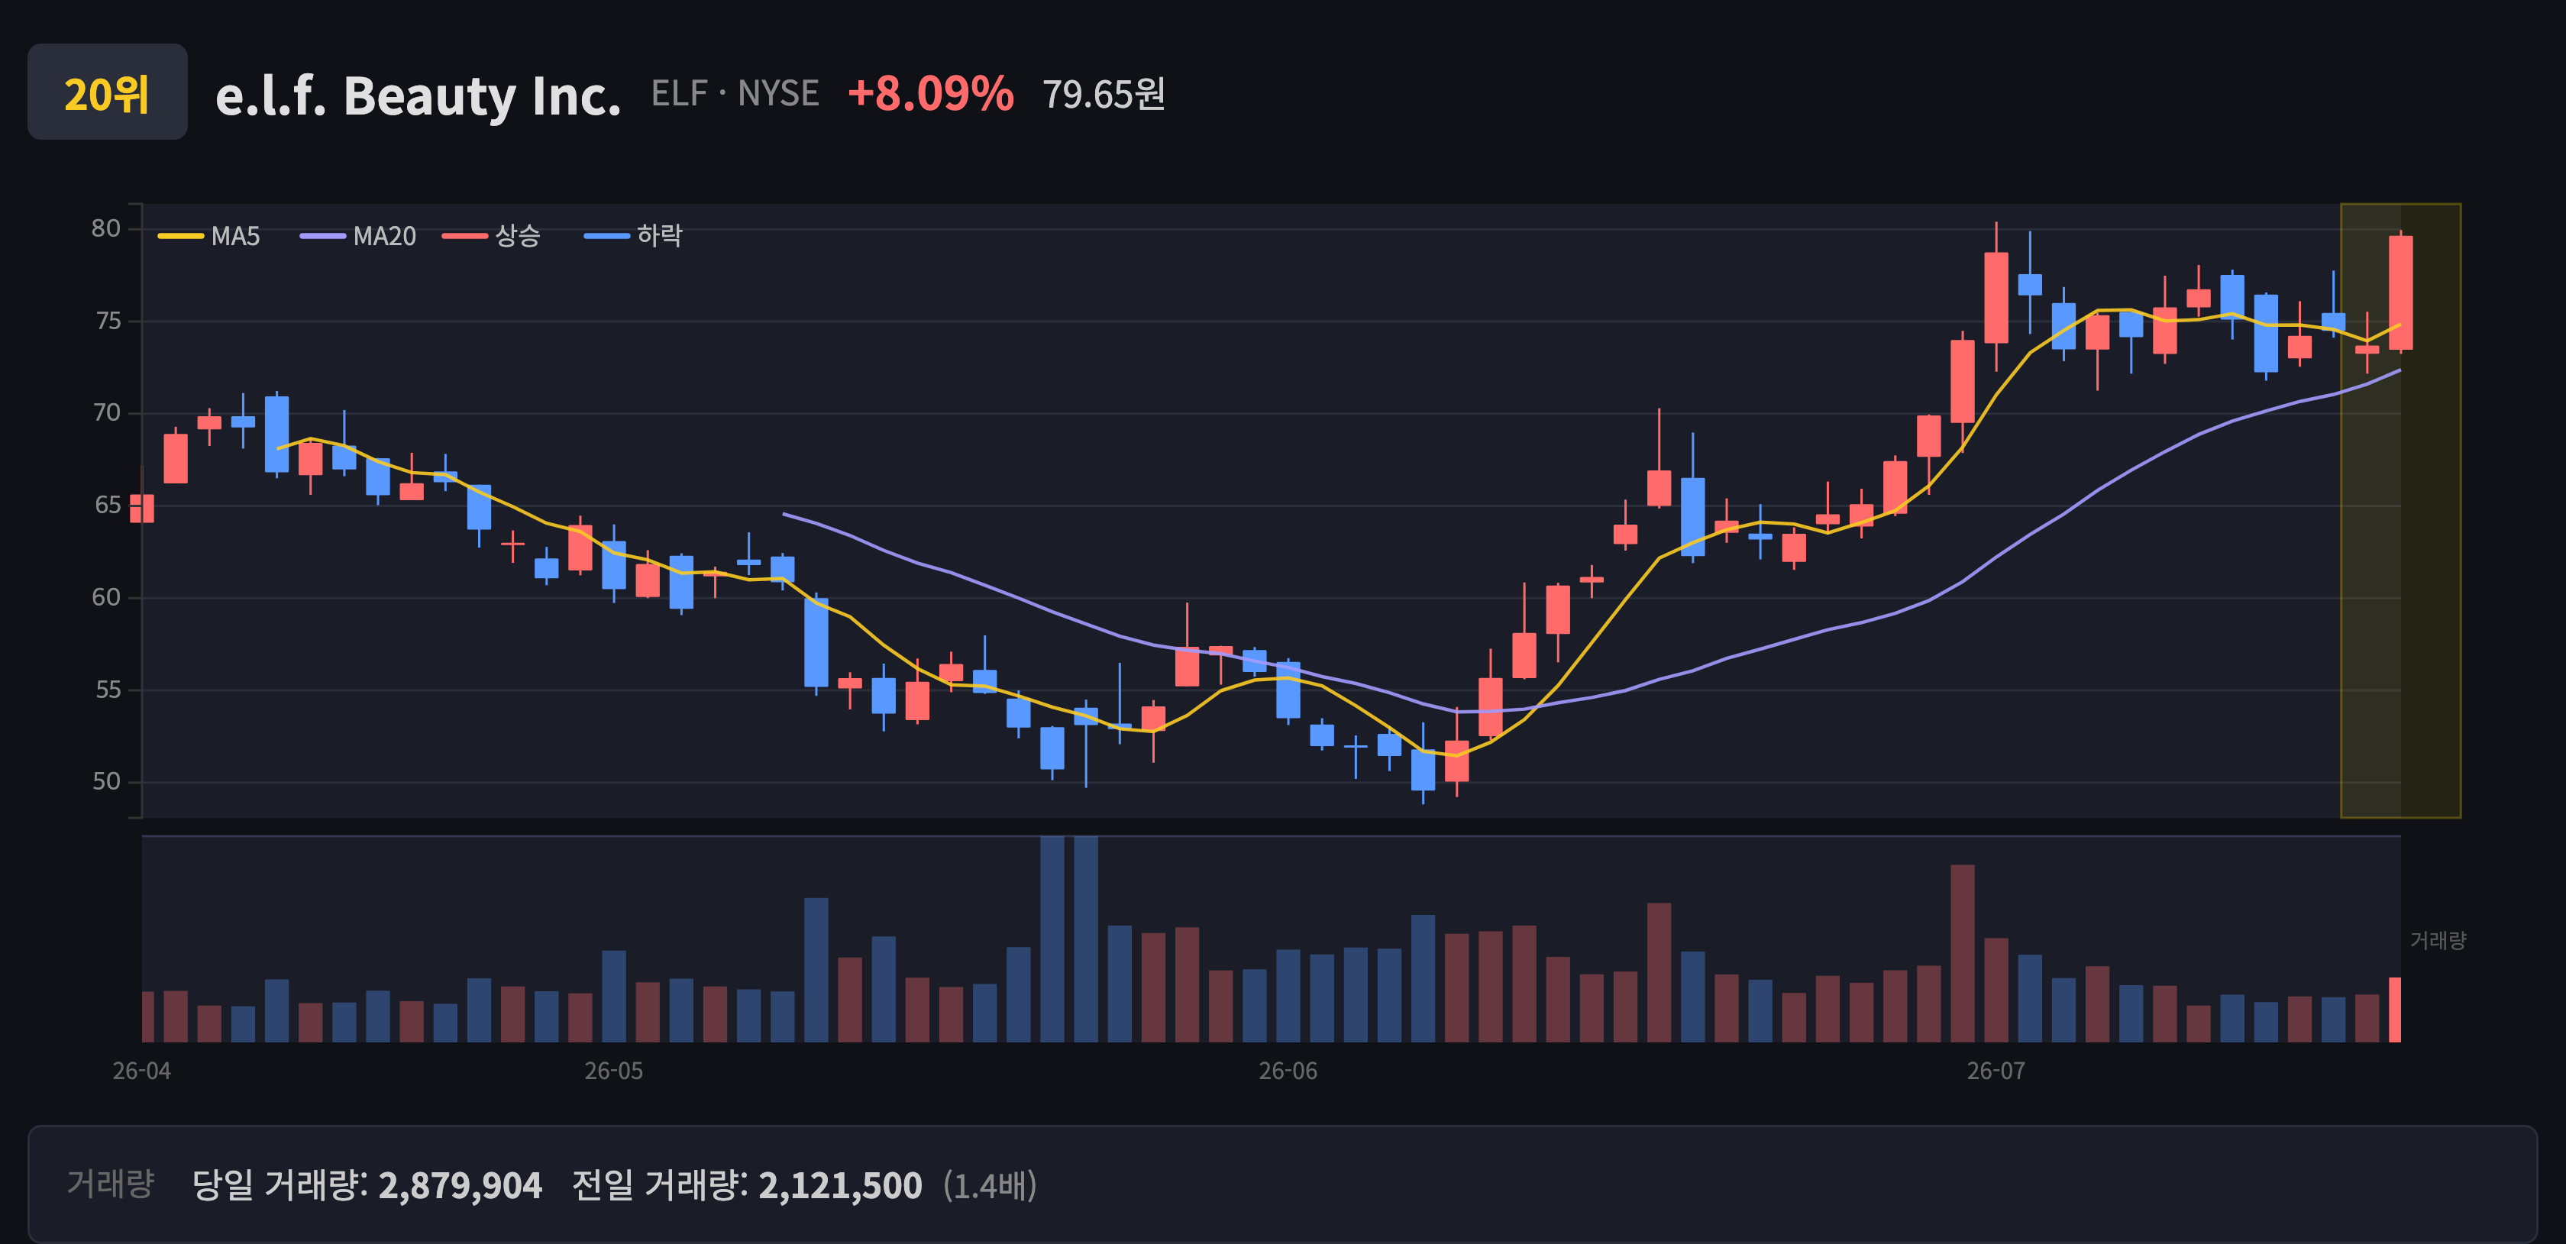Click the 50 price axis label
This screenshot has height=1244, width=2566.
click(105, 782)
